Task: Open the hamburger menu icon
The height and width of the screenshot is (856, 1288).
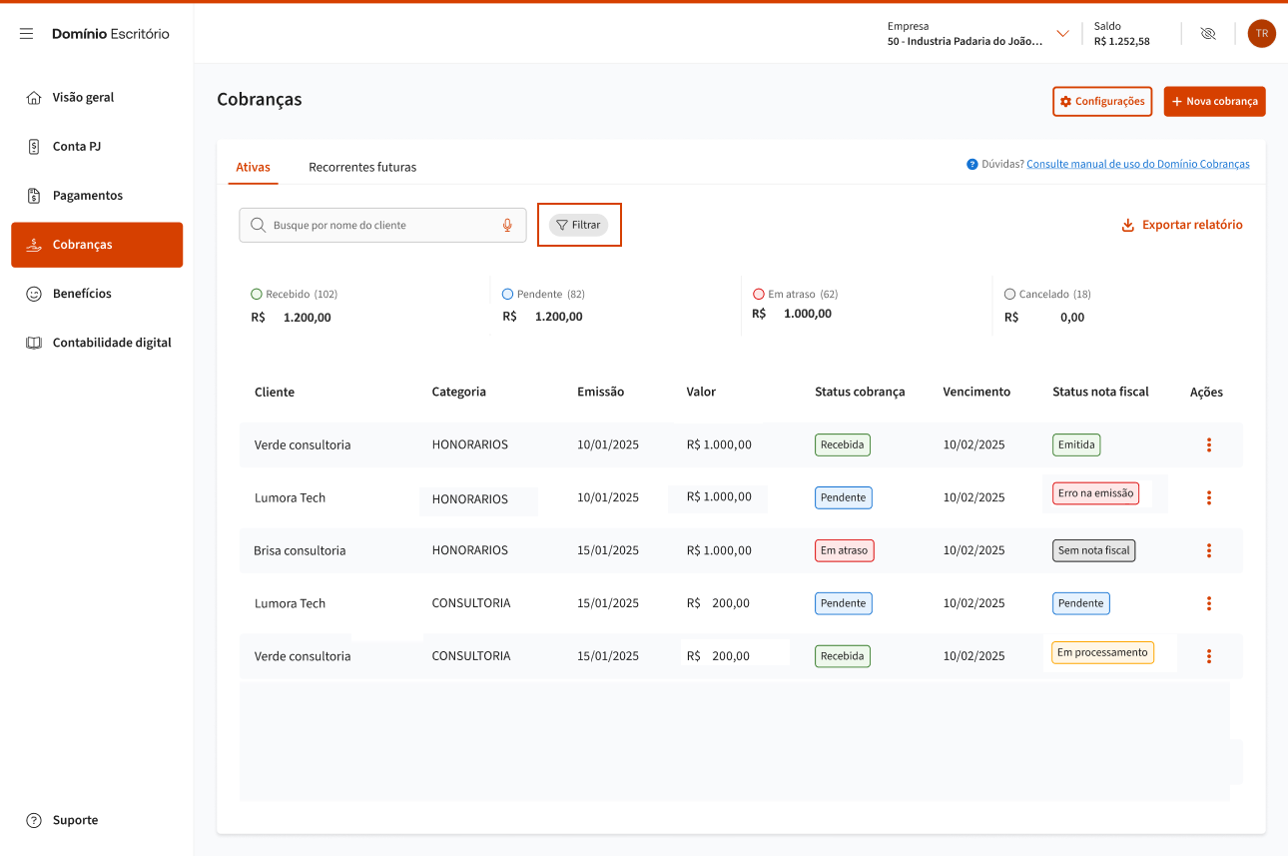Action: [27, 34]
